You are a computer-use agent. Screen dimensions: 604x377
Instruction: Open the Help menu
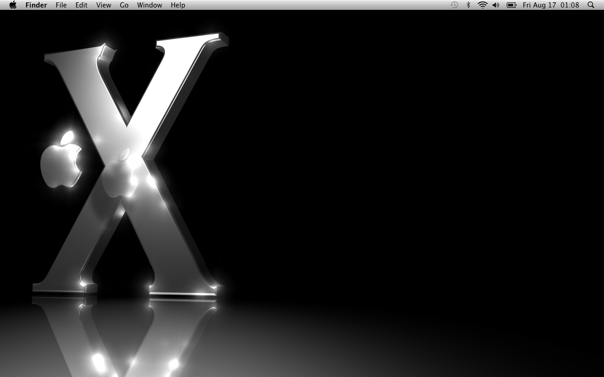click(x=178, y=5)
